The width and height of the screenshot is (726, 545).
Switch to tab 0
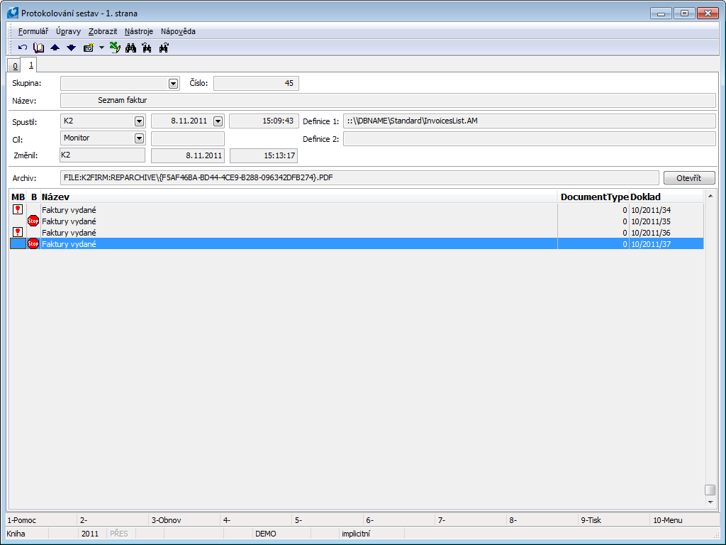pos(15,66)
